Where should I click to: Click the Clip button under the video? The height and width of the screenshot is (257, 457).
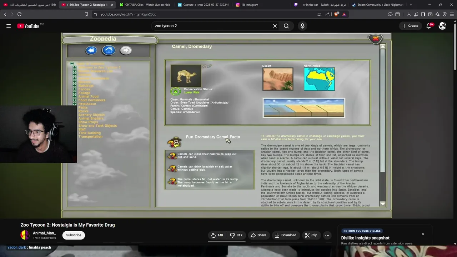tap(311, 235)
